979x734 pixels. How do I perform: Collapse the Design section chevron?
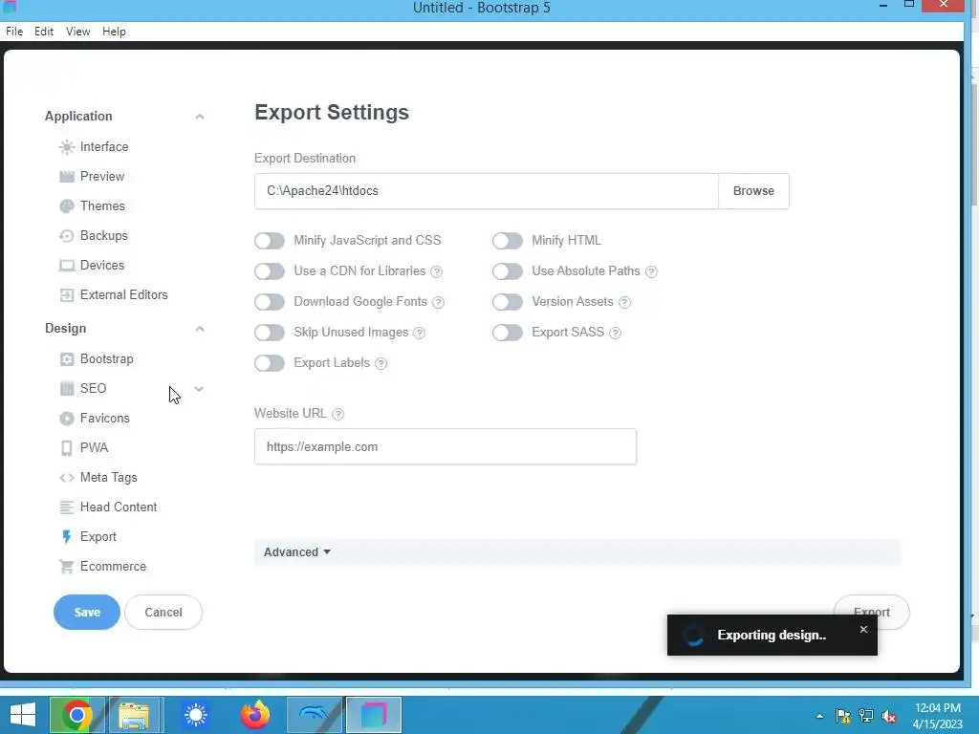pyautogui.click(x=199, y=329)
